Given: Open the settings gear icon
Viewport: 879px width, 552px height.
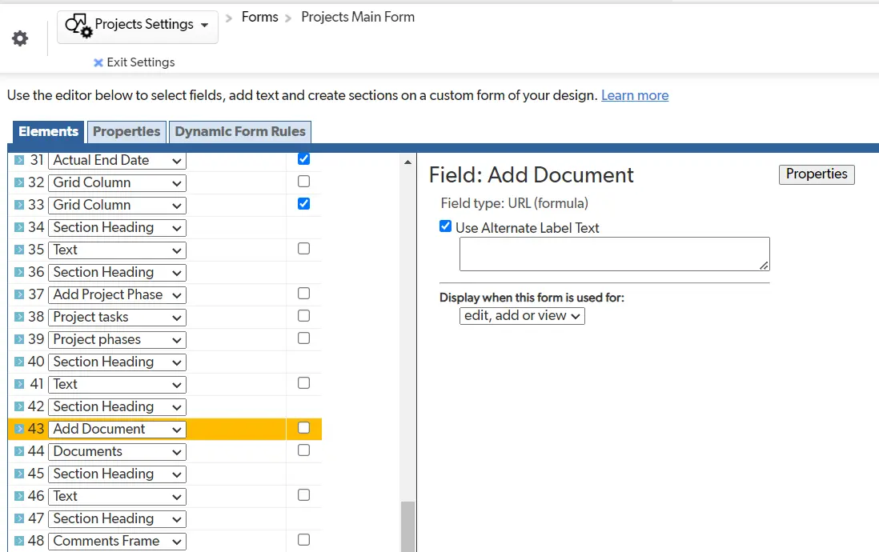Looking at the screenshot, I should (x=20, y=38).
